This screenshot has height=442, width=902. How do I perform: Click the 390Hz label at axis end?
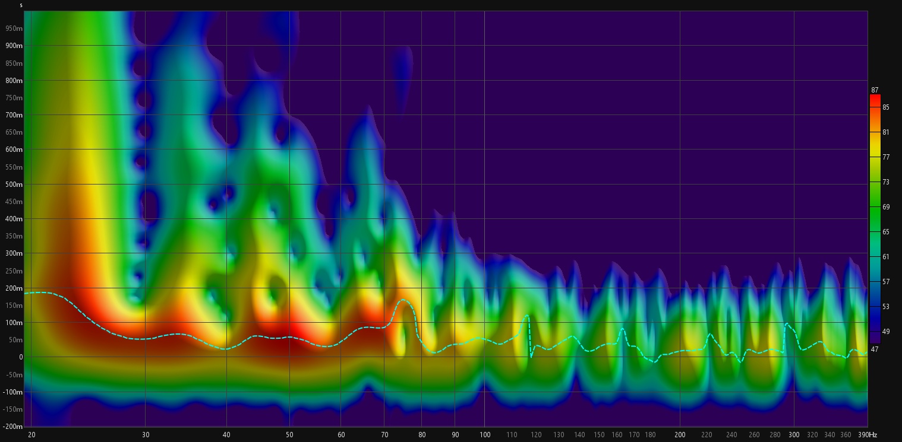tap(868, 435)
